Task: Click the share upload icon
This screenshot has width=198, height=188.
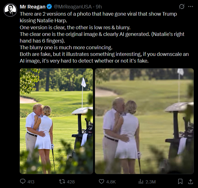Action: pyautogui.click(x=191, y=182)
